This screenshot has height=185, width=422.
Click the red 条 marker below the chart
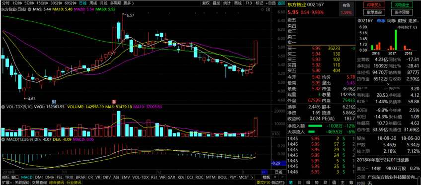coord(114,102)
